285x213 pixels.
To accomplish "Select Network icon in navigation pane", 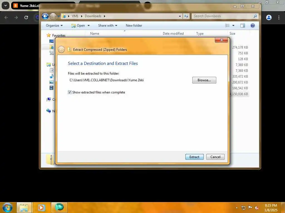I will click(48, 111).
